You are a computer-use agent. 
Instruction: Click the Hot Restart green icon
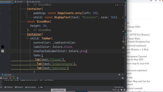click(x=13, y=78)
